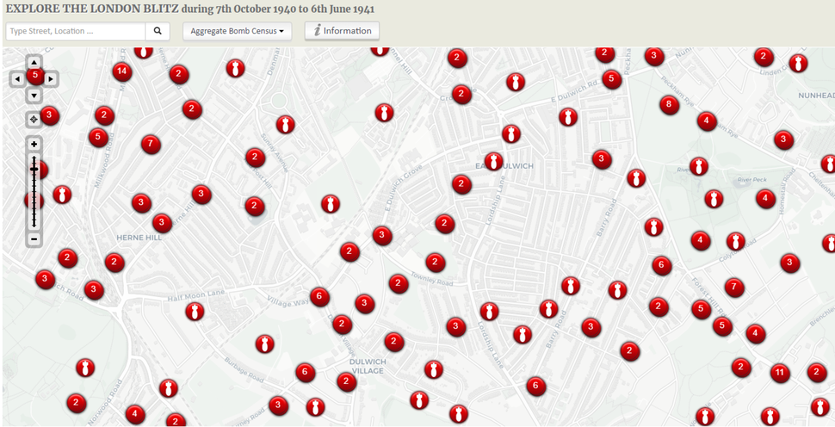The width and height of the screenshot is (835, 427).
Task: Open cluster 7 near Milkwood Road
Action: tap(150, 145)
